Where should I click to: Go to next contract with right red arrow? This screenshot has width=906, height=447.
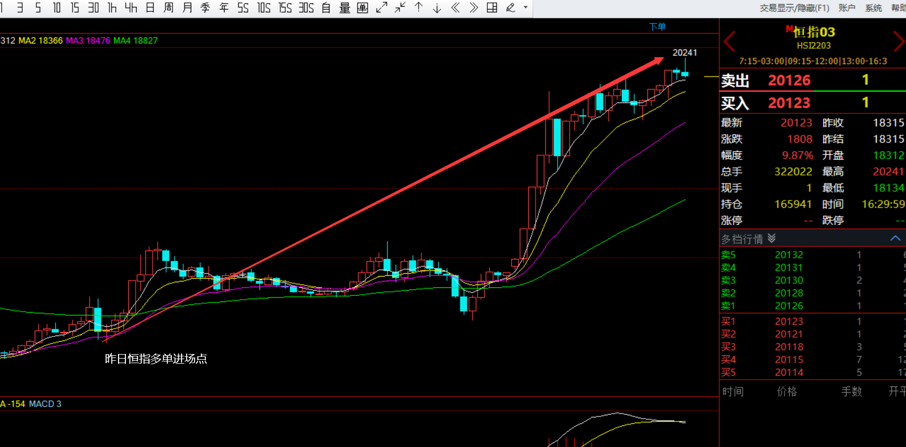point(899,41)
